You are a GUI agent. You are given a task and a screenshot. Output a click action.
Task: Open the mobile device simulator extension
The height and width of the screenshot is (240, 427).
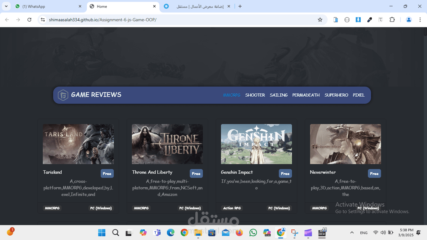click(336, 20)
